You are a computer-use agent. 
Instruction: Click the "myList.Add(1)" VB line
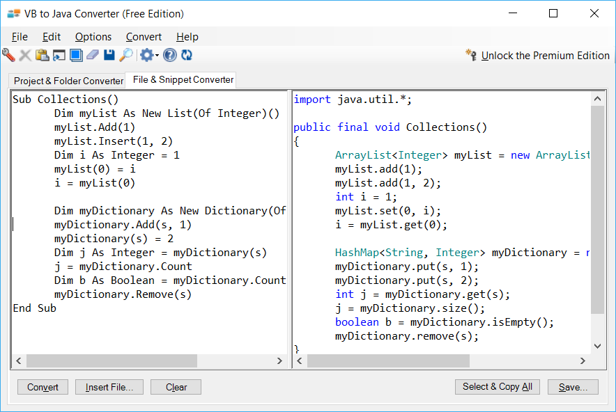point(95,127)
